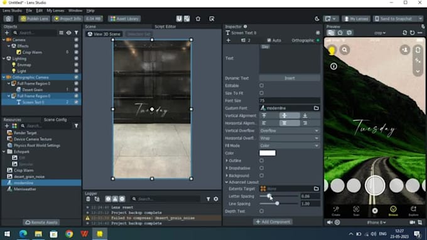427x240 pixels.
Task: Click the Project Info button
Action: [x=67, y=19]
